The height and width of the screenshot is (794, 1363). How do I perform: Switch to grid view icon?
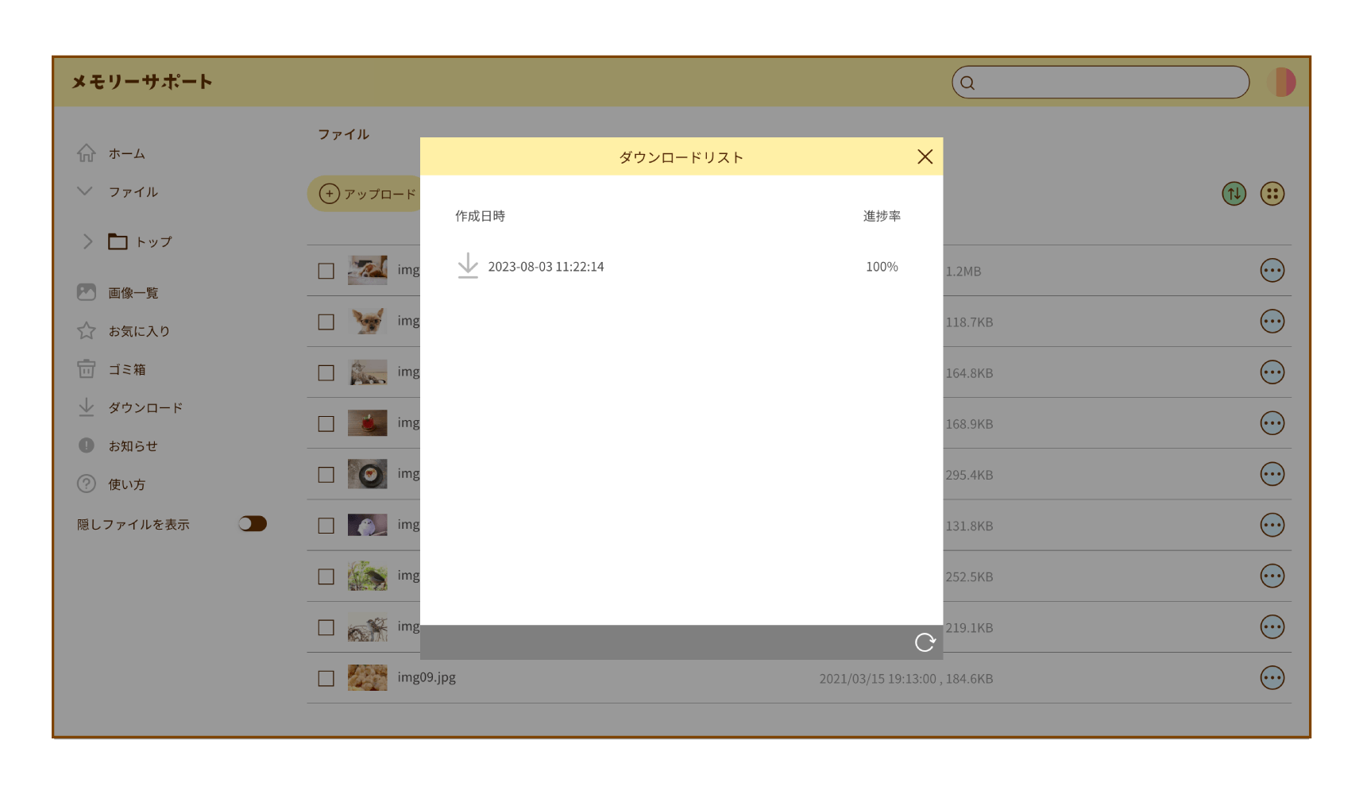(x=1272, y=194)
